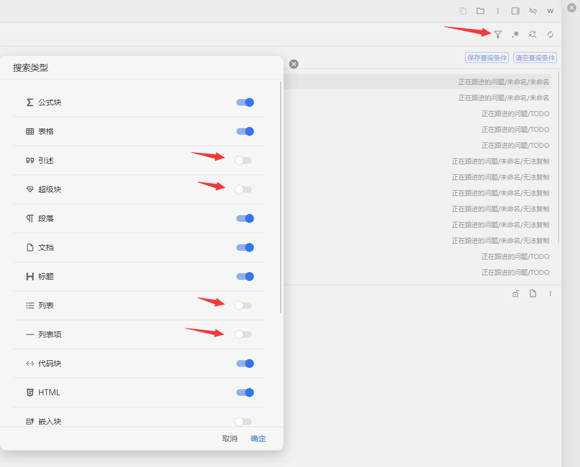Enable the 列表项 toggle

click(243, 335)
